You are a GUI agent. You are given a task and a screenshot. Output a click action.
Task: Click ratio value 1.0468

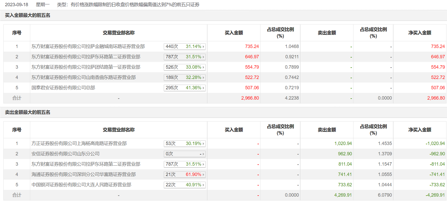pyautogui.click(x=292, y=46)
